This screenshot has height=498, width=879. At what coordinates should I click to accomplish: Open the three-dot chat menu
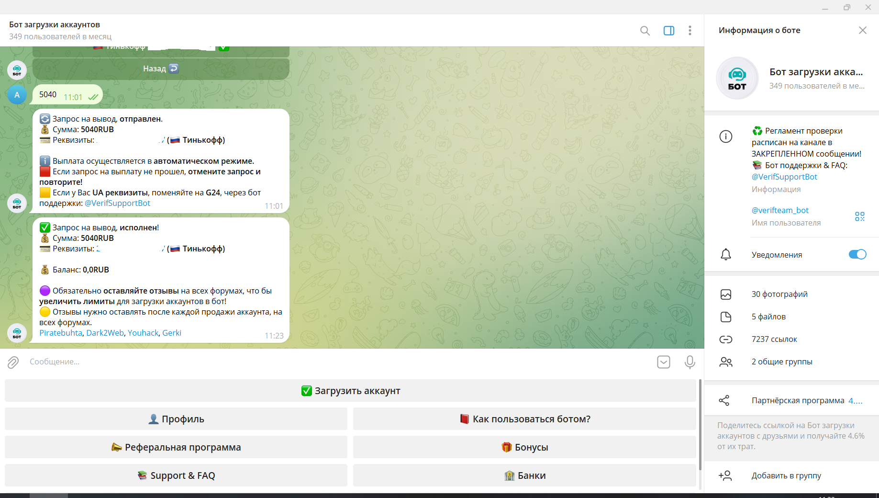(x=690, y=31)
